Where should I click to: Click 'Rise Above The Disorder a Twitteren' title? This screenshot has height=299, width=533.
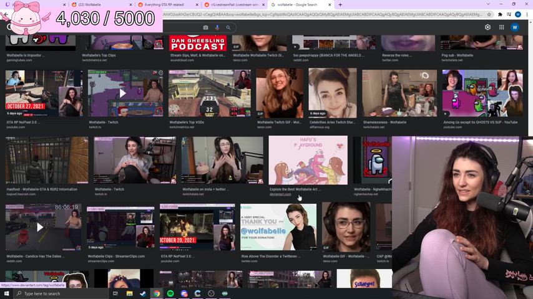point(271,256)
